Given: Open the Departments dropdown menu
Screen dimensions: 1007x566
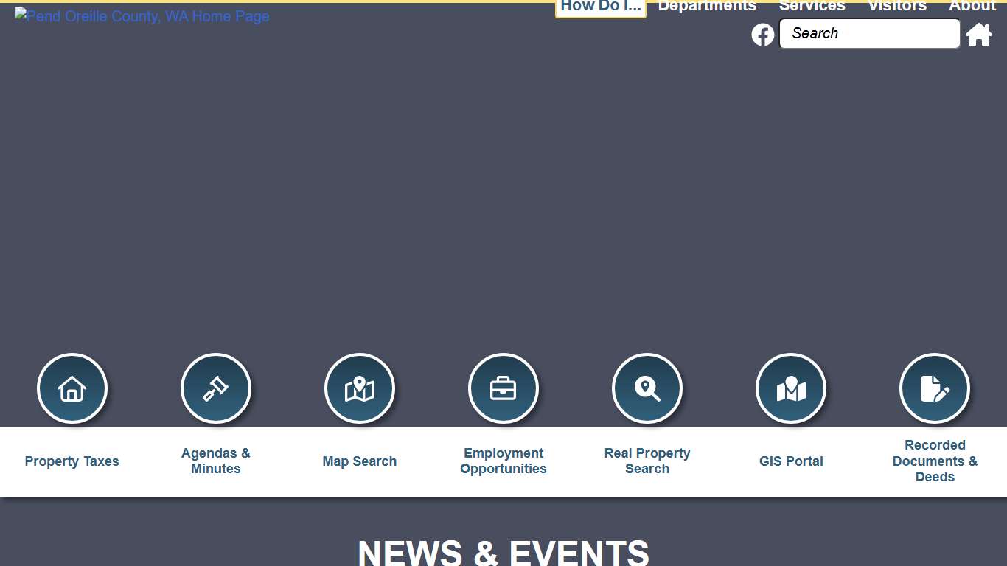Looking at the screenshot, I should pyautogui.click(x=706, y=6).
